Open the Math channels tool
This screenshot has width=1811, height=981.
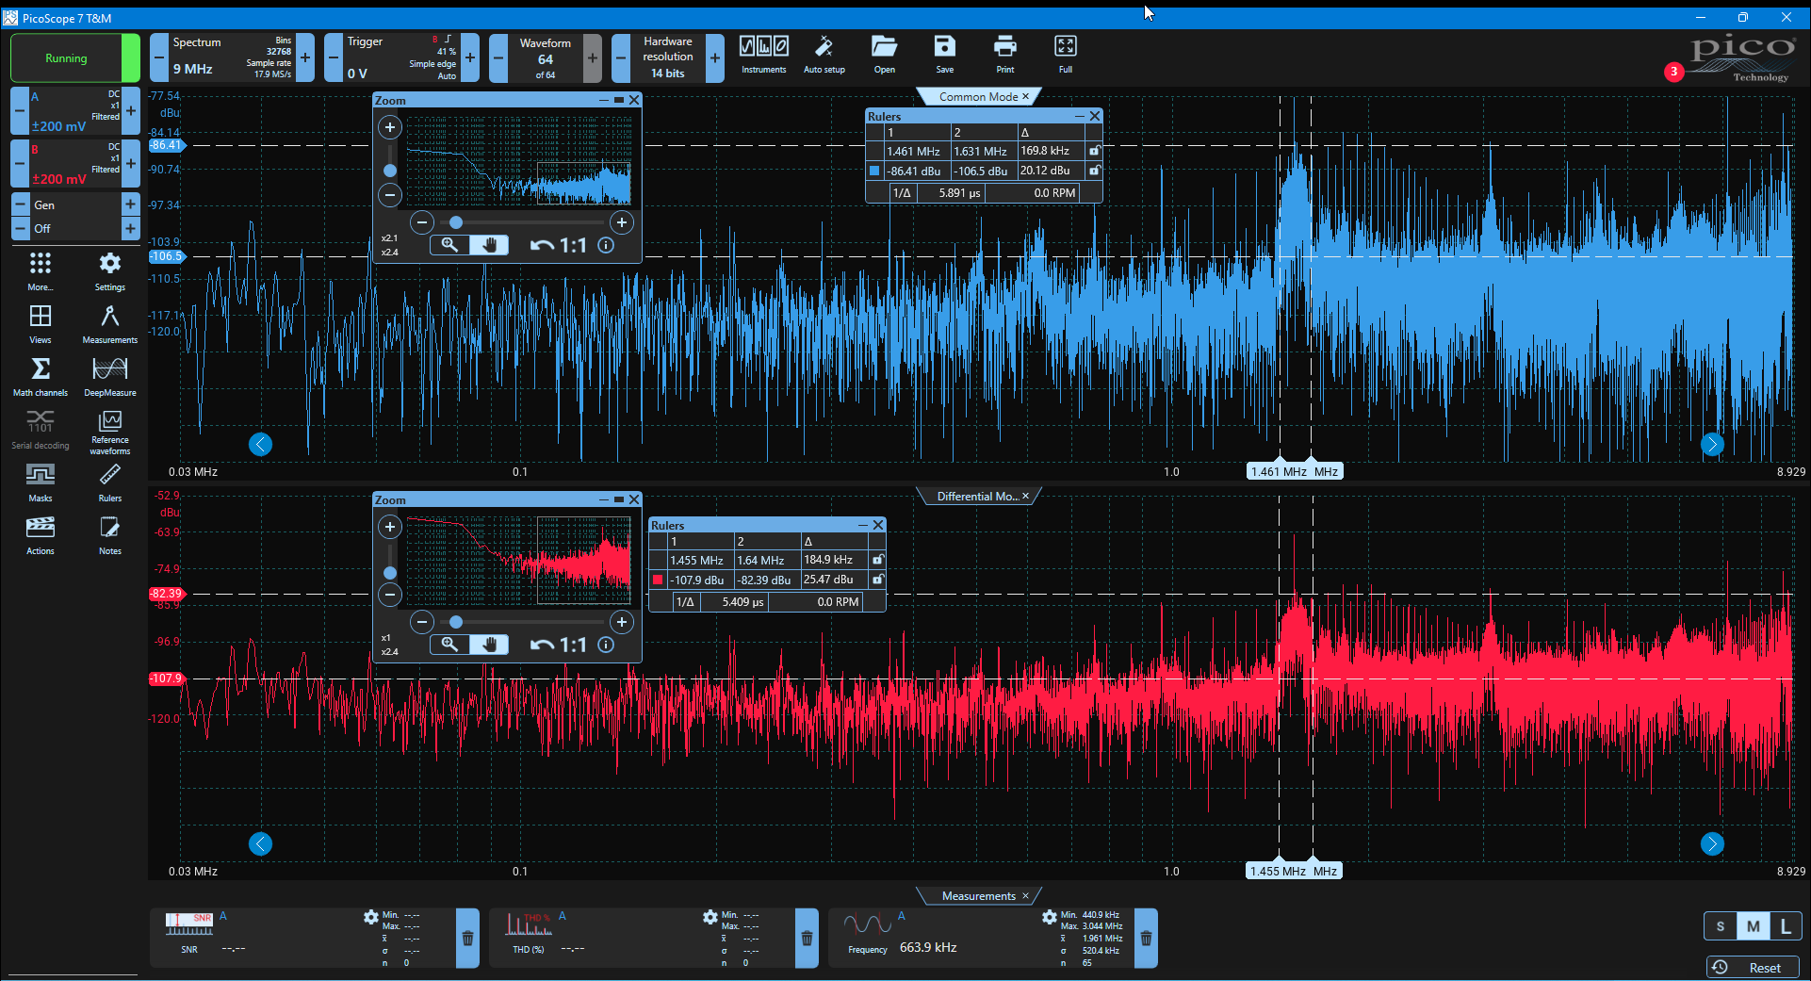pos(41,376)
